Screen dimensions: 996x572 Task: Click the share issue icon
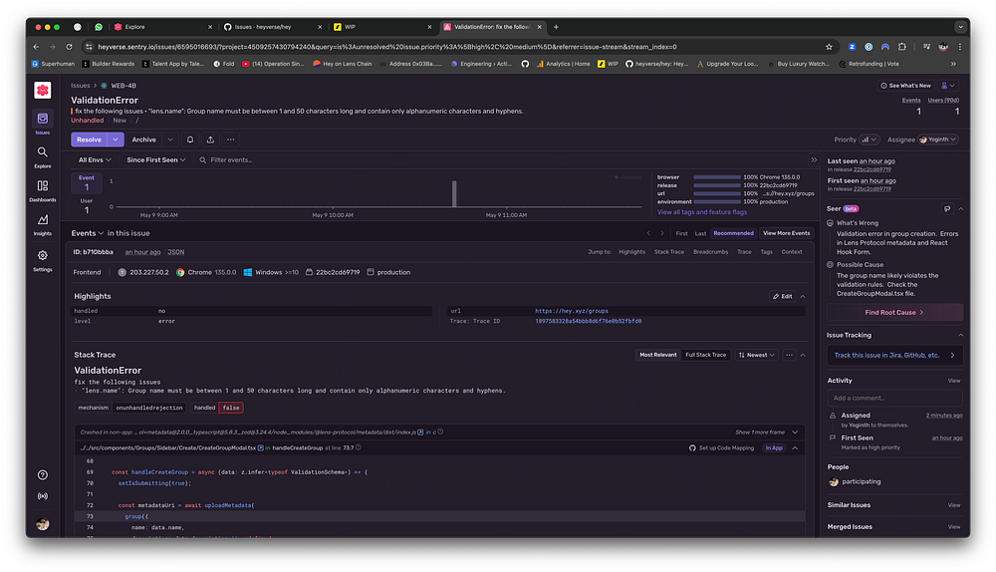point(210,140)
